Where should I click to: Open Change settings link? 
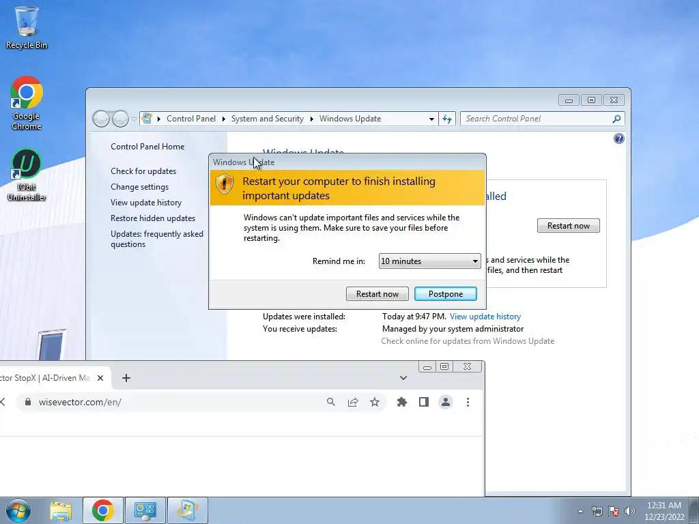point(139,187)
